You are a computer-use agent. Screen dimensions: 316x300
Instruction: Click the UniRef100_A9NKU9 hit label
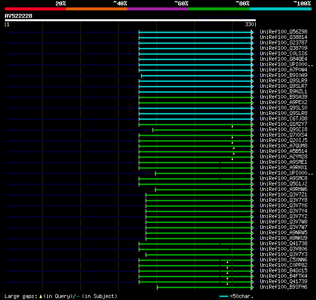(283, 238)
